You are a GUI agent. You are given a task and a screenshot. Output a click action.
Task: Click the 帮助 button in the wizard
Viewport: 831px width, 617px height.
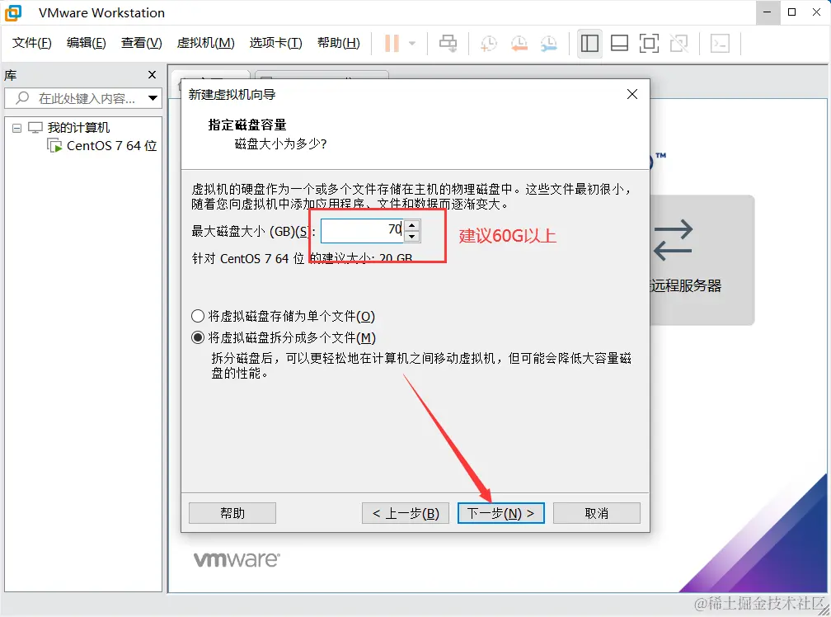(232, 512)
